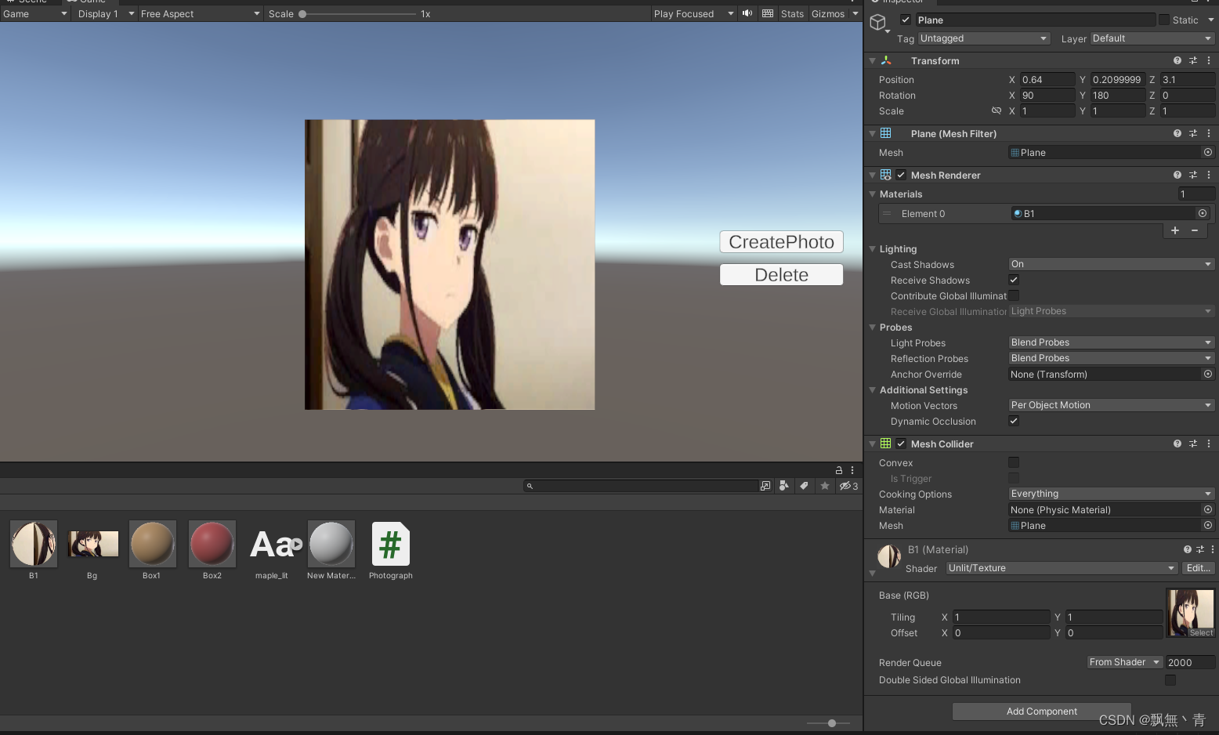Click the Project icon size slider
This screenshot has width=1219, height=735.
click(828, 723)
